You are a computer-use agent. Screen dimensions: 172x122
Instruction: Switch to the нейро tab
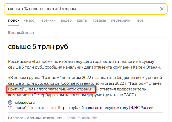pyautogui.click(x=29, y=20)
